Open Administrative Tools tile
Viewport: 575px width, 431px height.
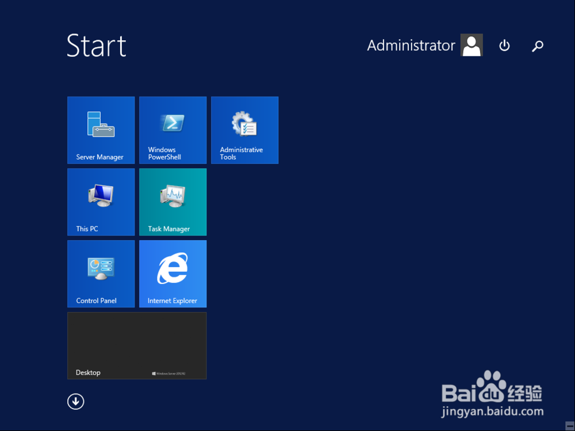[244, 130]
